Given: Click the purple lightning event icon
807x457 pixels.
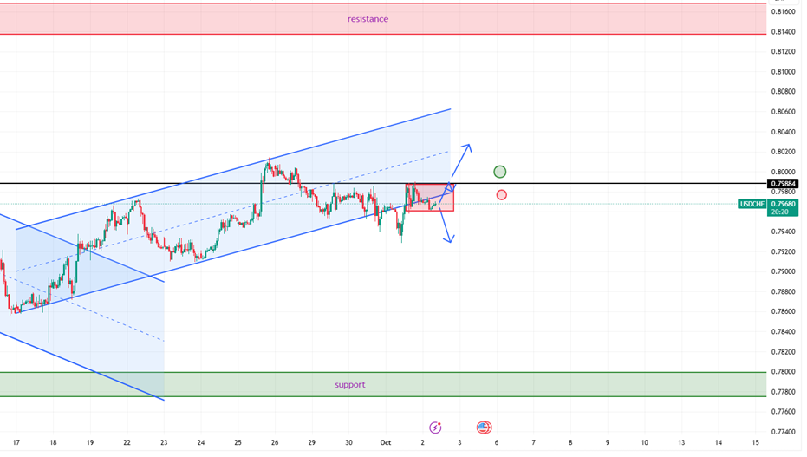Looking at the screenshot, I should click(x=435, y=428).
